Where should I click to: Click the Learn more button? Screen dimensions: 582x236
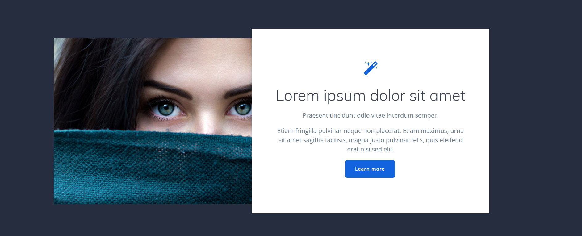(x=370, y=169)
